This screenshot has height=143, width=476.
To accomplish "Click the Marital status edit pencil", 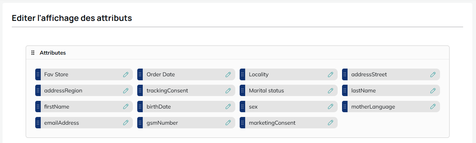I will tap(331, 91).
